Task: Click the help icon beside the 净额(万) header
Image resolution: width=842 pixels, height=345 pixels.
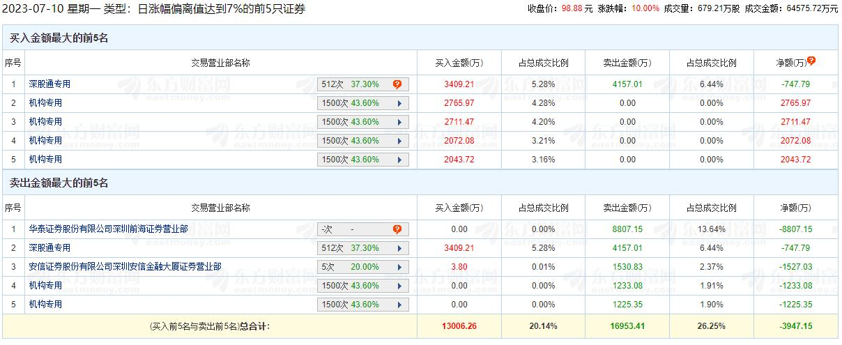Action: point(811,61)
